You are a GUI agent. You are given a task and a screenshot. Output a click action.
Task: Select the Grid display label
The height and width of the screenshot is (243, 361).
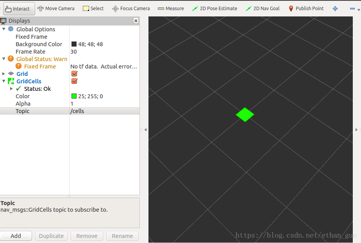tap(22, 74)
